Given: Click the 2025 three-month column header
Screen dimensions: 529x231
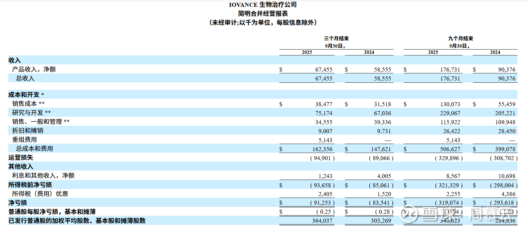Looking at the screenshot, I should 307,52.
